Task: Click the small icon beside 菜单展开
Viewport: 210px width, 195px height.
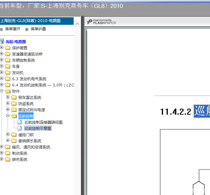Action: tap(1, 30)
